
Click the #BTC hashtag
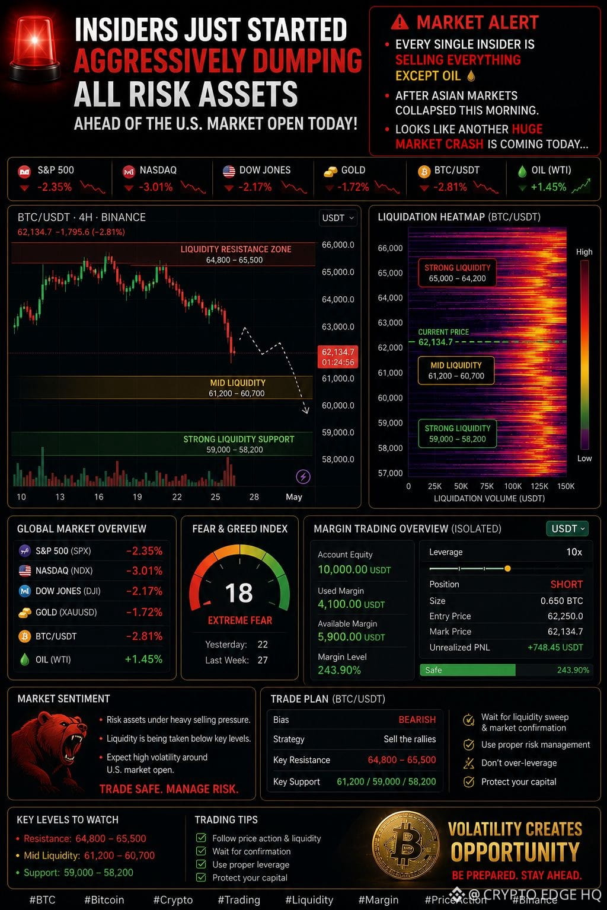pos(42,899)
